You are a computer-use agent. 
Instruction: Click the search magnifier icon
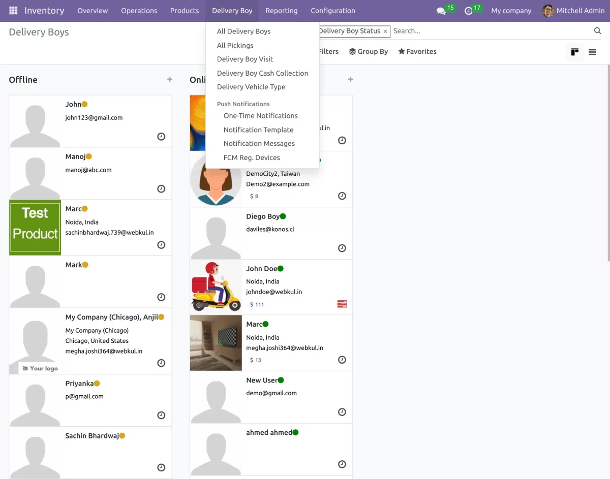point(597,31)
